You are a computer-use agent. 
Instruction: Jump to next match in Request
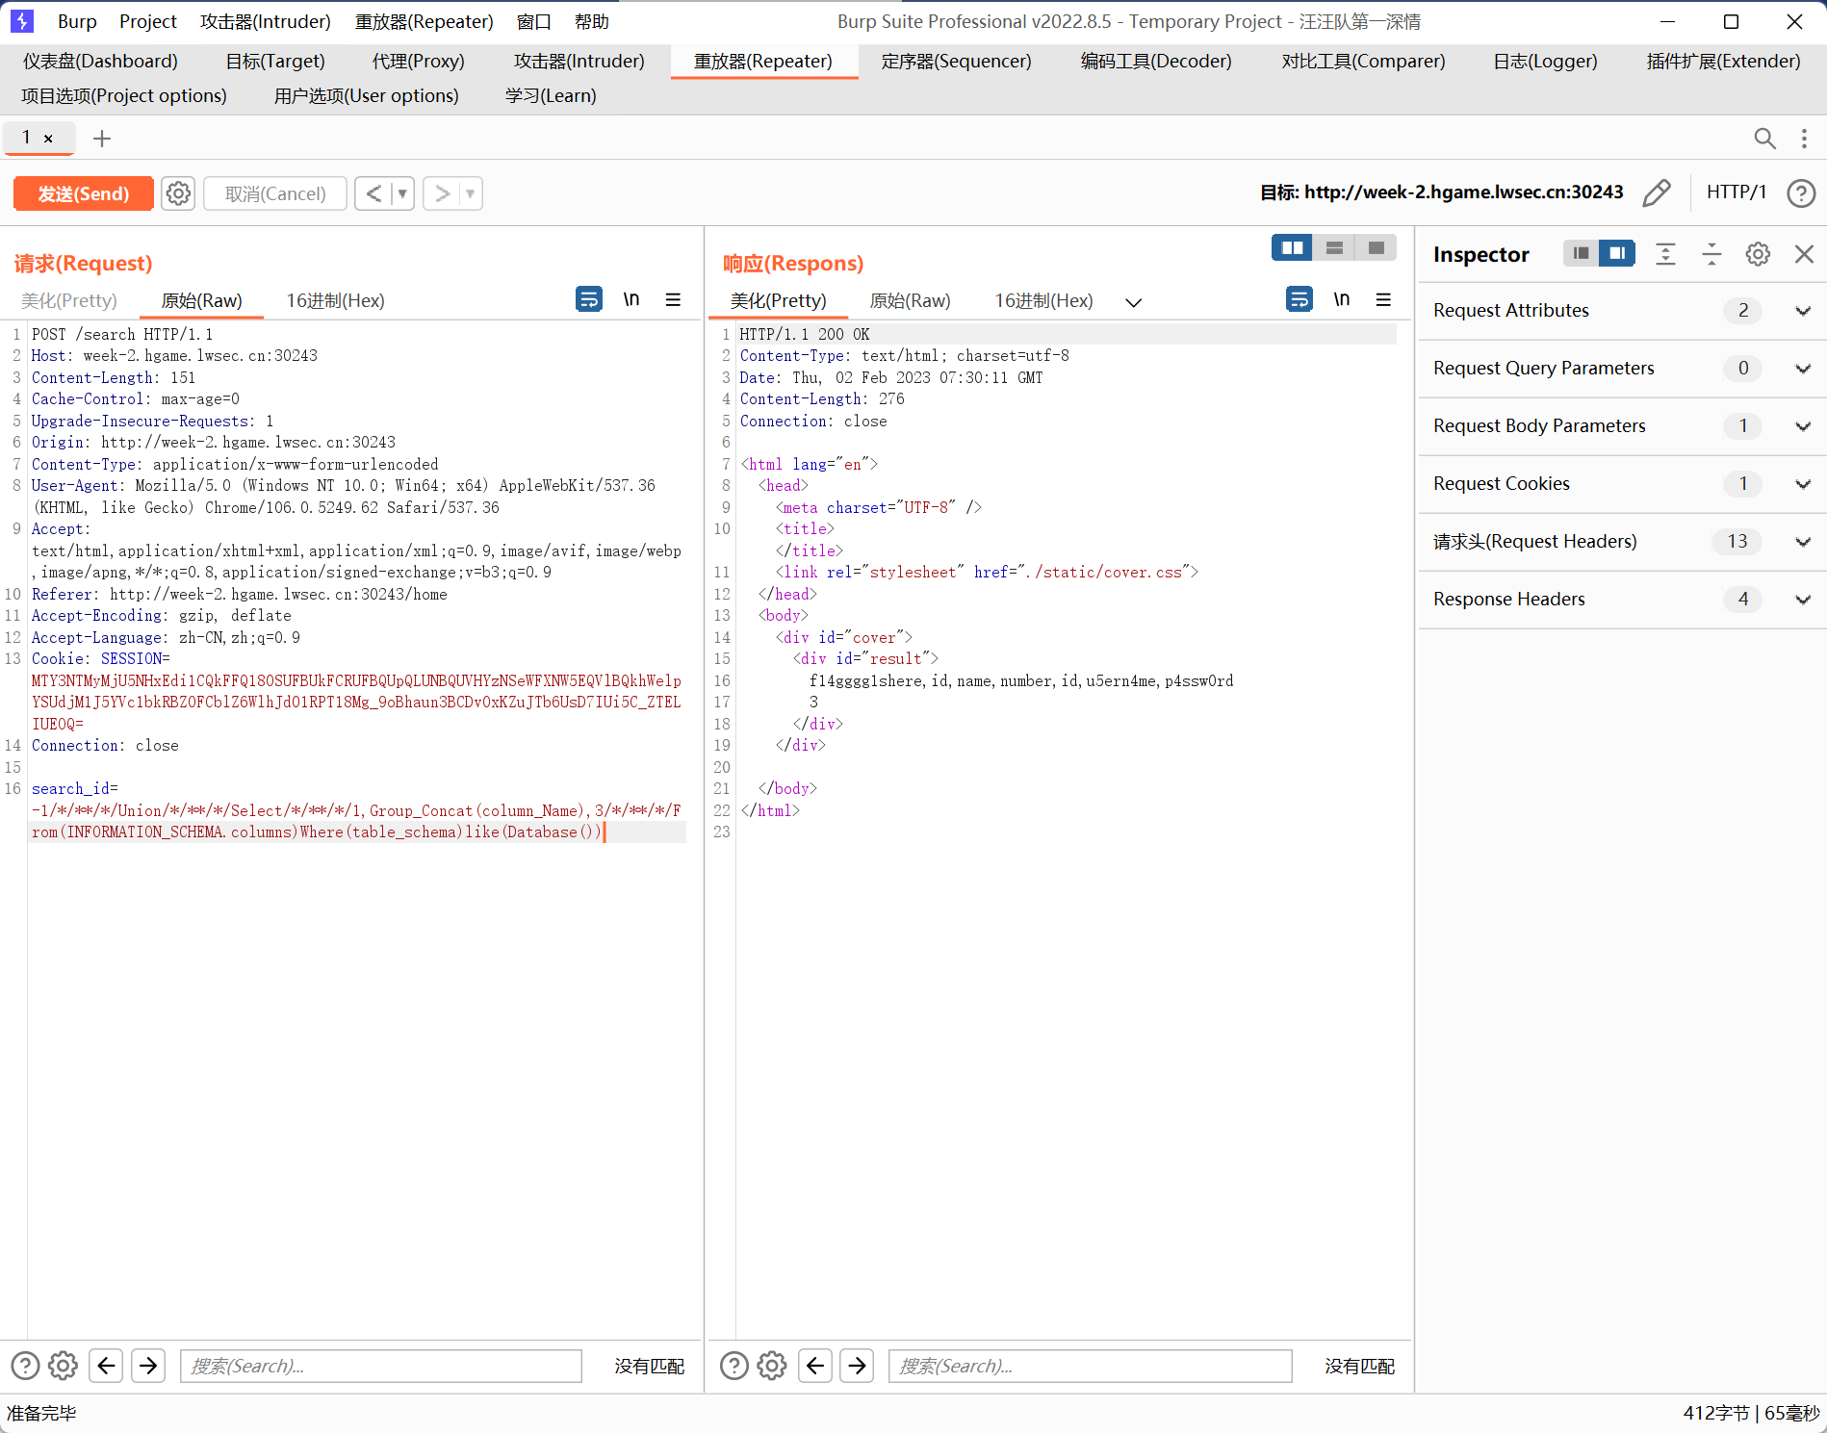point(148,1365)
